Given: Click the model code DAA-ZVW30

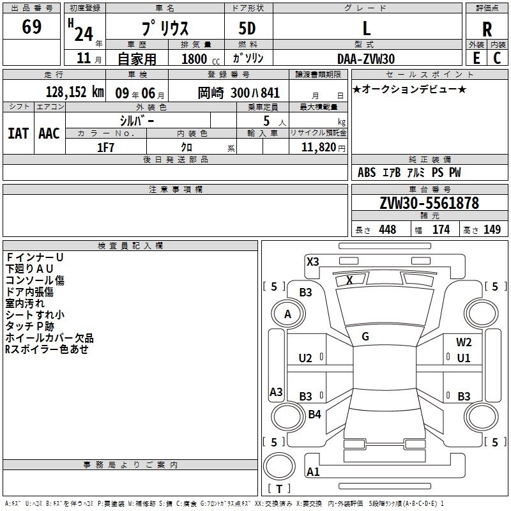Looking at the screenshot, I should pos(366,58).
